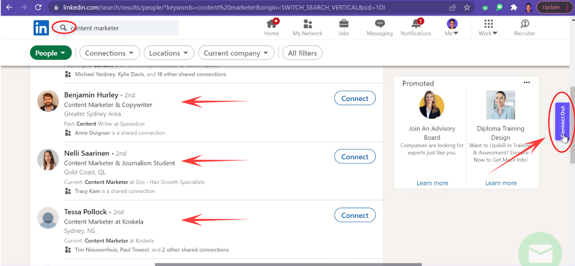
Task: Open My Network icon
Action: point(308,24)
